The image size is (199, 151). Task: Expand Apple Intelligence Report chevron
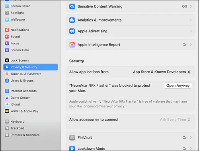[x=191, y=45]
